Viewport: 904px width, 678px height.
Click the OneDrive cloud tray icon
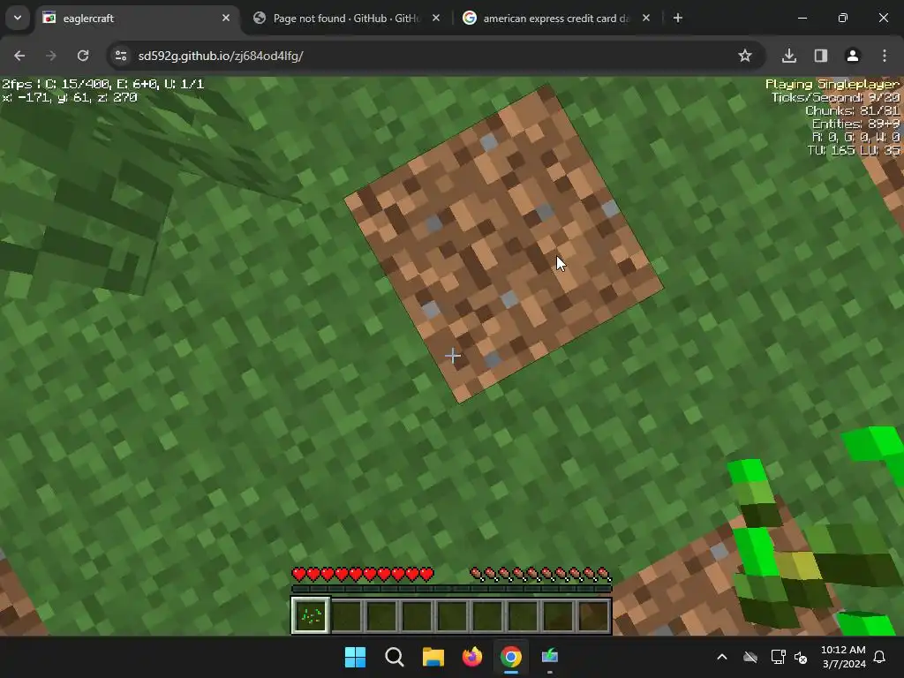(x=750, y=657)
